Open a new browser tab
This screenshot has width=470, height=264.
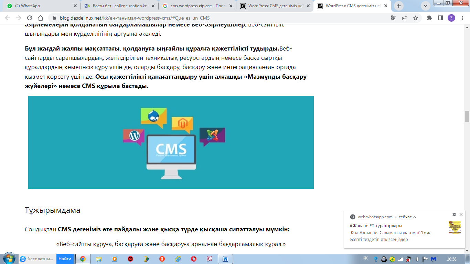coord(399,6)
